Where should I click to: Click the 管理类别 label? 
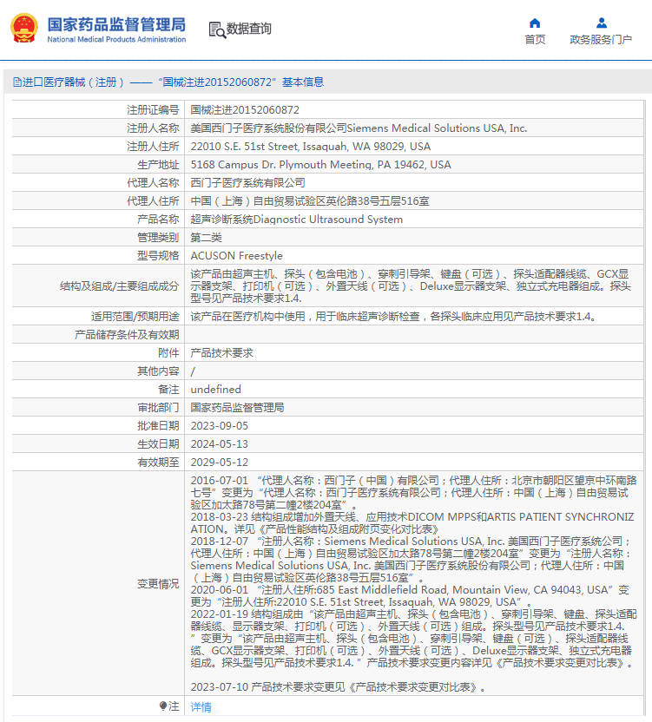click(158, 238)
